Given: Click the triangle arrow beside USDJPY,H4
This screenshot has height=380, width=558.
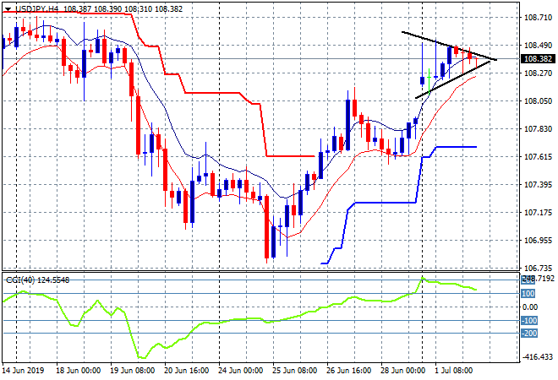Looking at the screenshot, I should click(8, 9).
